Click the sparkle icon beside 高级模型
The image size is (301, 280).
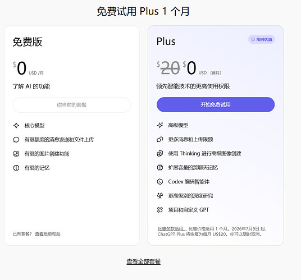click(x=160, y=125)
